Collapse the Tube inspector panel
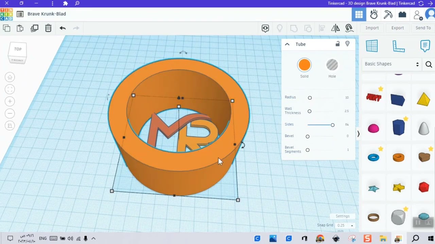 [287, 44]
